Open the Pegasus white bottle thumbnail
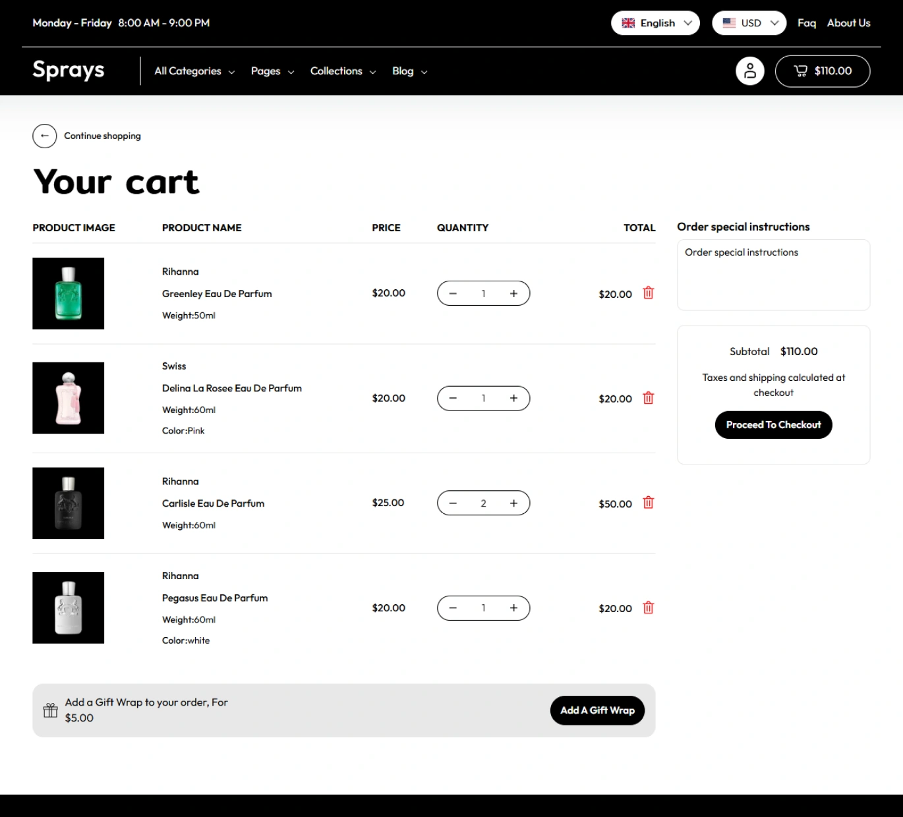Screen dimensions: 903x817 (x=69, y=607)
